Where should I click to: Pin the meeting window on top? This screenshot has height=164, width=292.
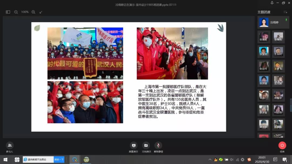(x=272, y=3)
